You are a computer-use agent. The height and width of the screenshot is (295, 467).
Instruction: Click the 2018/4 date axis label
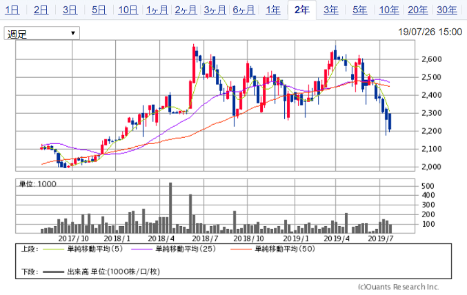click(161, 238)
